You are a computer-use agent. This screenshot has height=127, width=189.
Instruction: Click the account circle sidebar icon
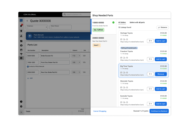coord(21,45)
